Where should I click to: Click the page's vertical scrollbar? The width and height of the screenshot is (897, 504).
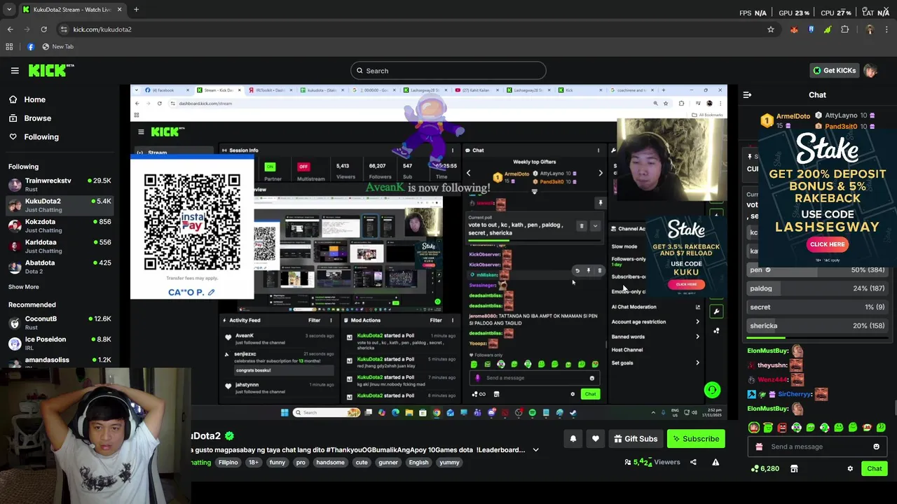pyautogui.click(x=894, y=407)
